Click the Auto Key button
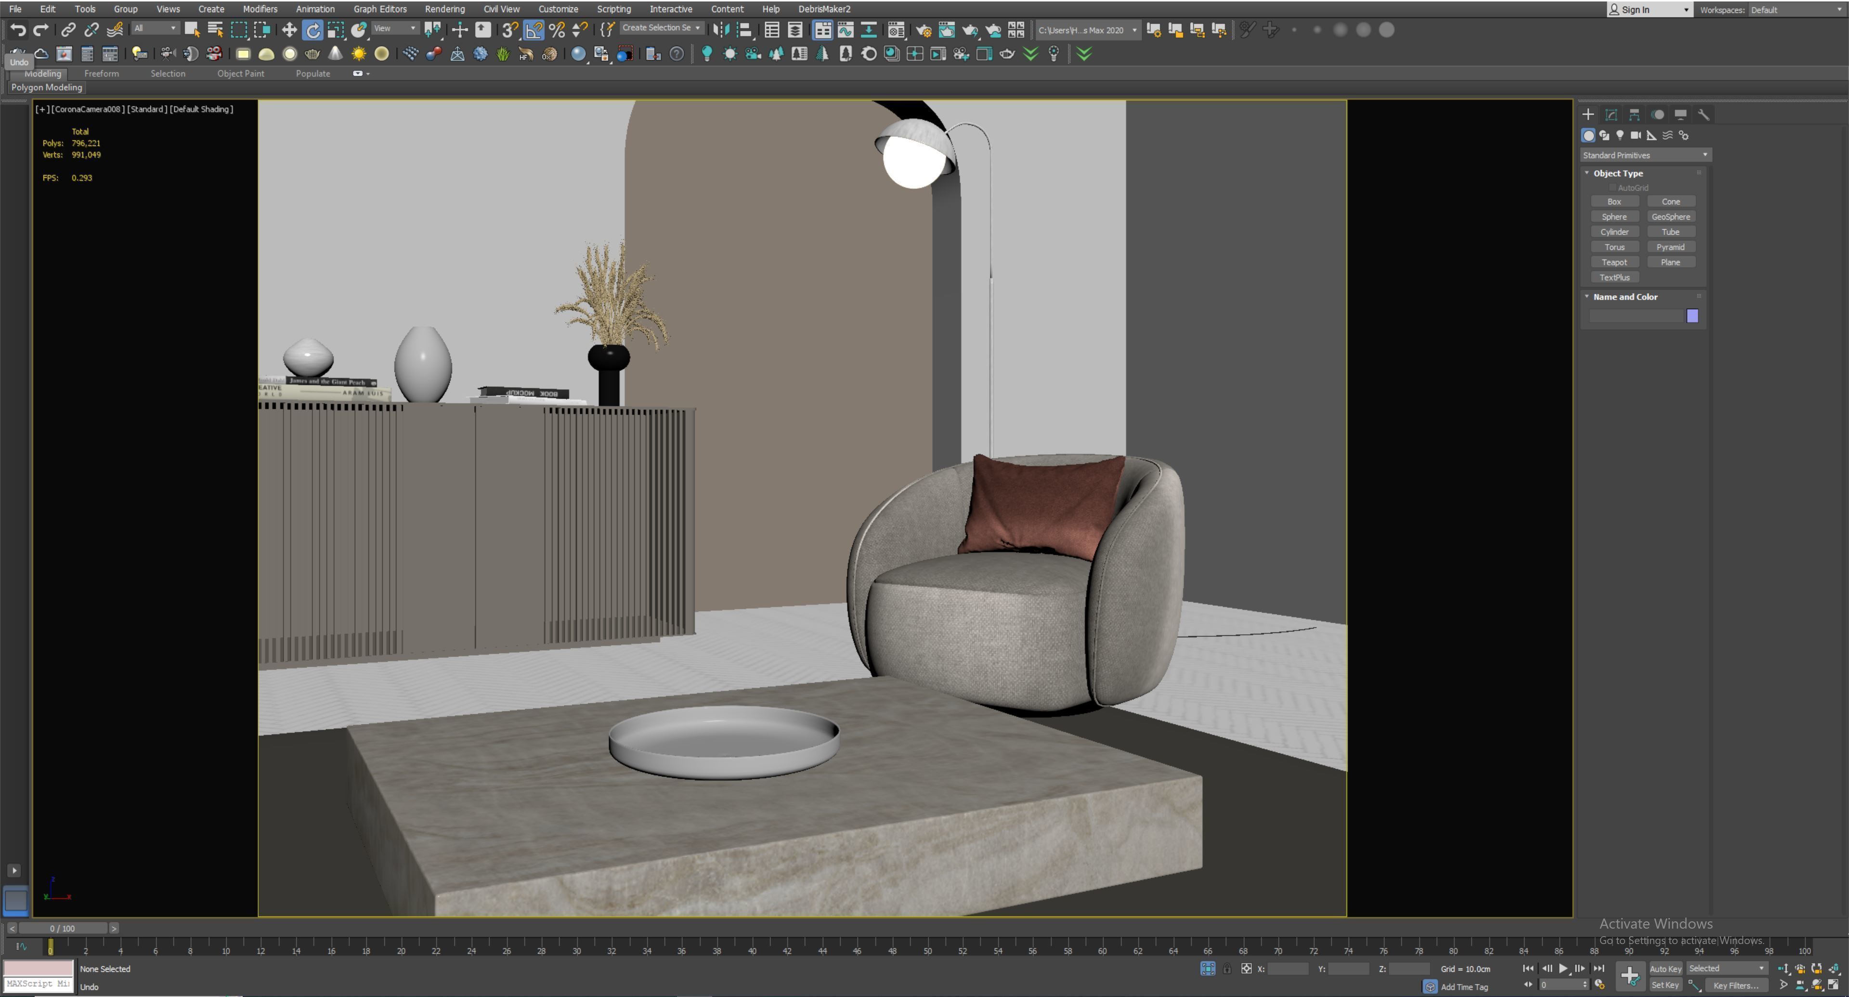This screenshot has width=1849, height=997. tap(1665, 969)
